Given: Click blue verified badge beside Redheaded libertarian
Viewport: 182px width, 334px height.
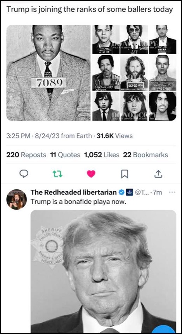Looking at the screenshot, I should [121, 192].
